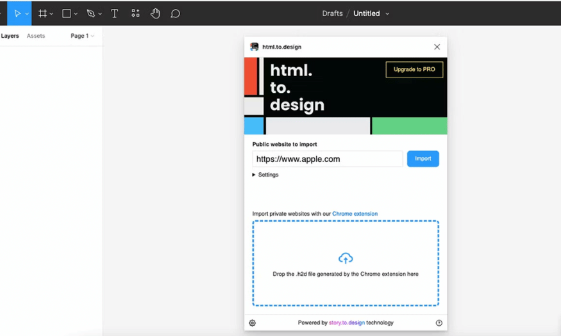
Task: Open the file name dropdown chevron
Action: click(387, 14)
